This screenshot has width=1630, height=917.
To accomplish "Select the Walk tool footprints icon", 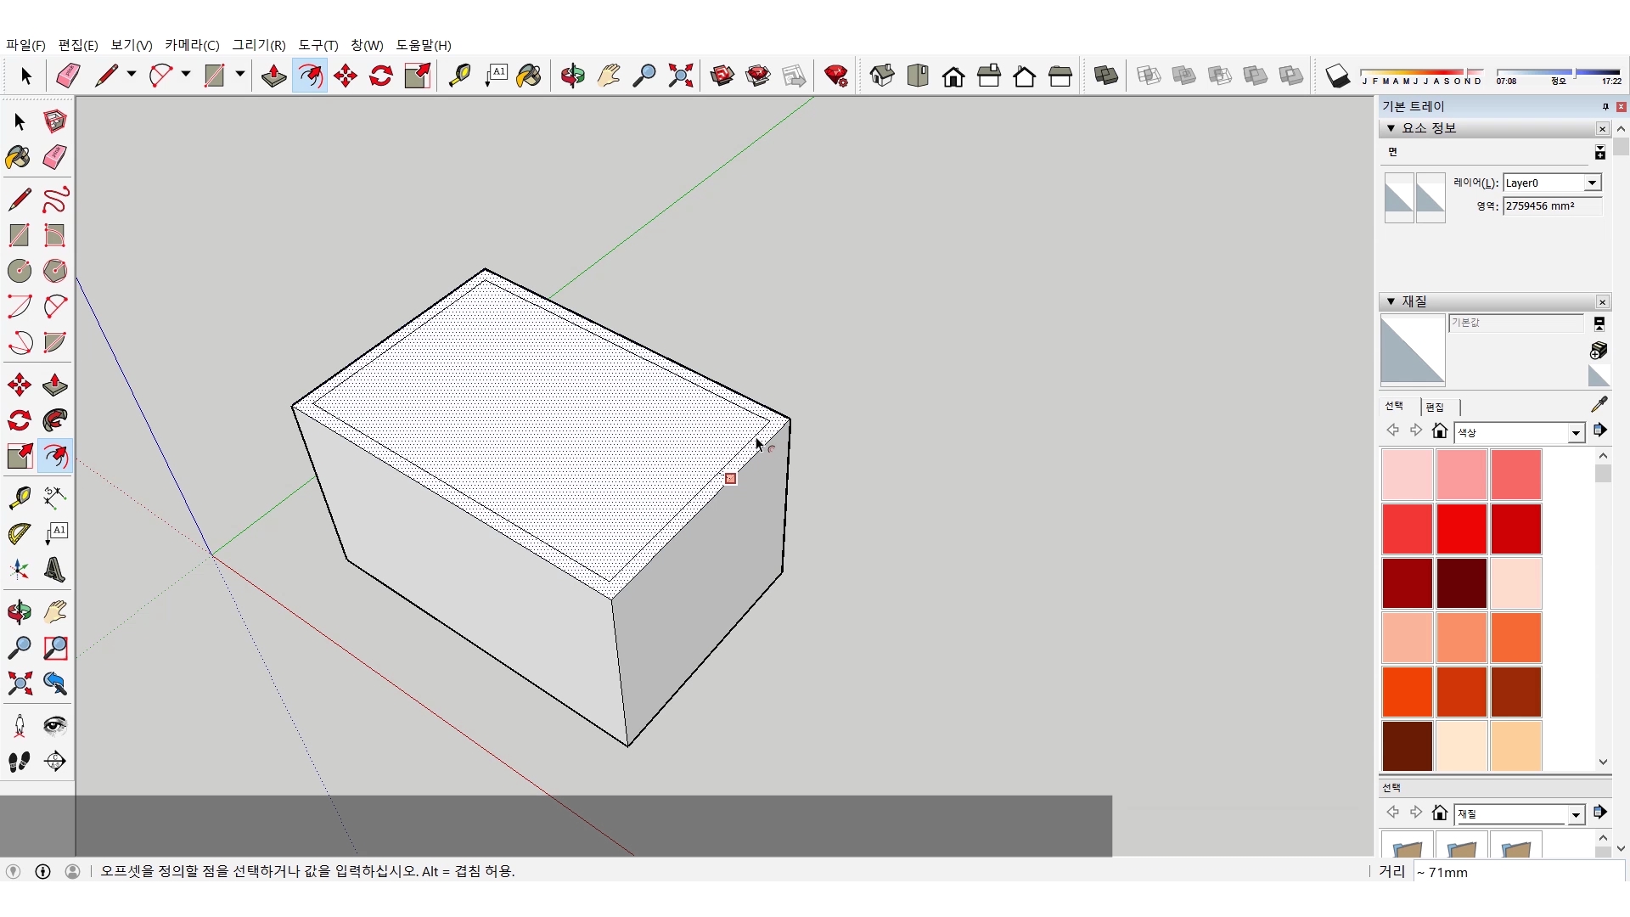I will pos(20,762).
